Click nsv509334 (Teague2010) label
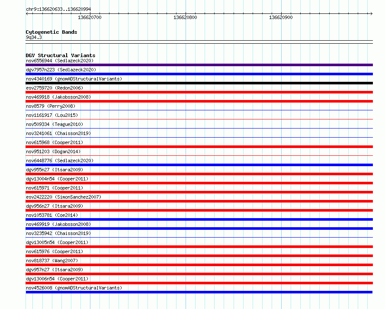Image resolution: width=385 pixels, height=309 pixels. 55,124
